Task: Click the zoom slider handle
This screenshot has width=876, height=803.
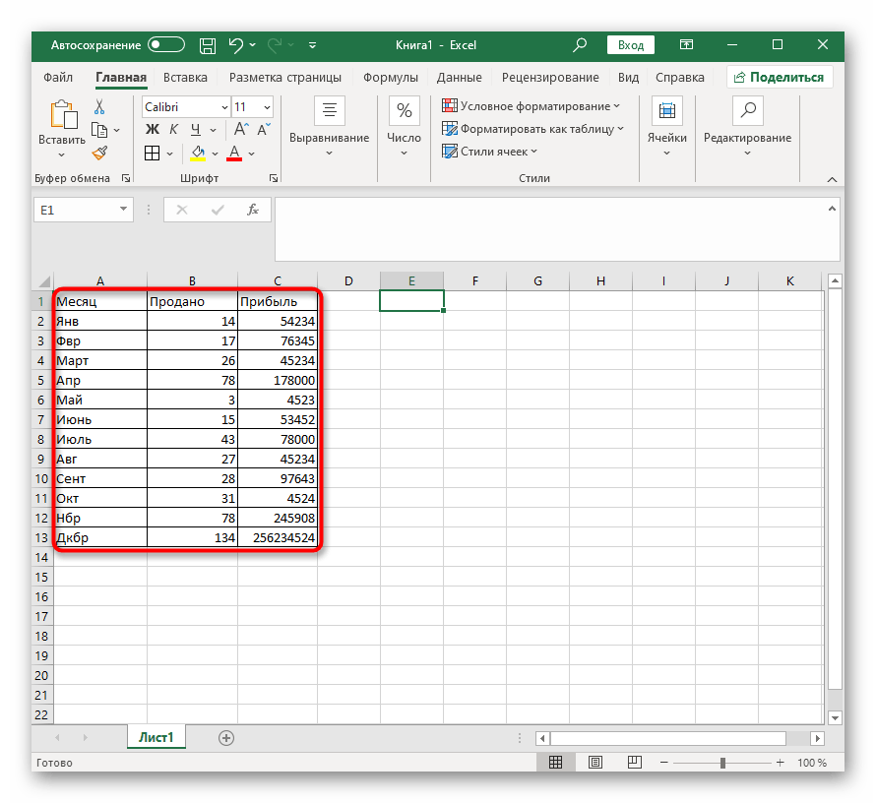Action: pos(722,763)
